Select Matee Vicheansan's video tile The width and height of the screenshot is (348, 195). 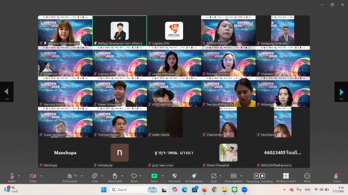(x=120, y=92)
